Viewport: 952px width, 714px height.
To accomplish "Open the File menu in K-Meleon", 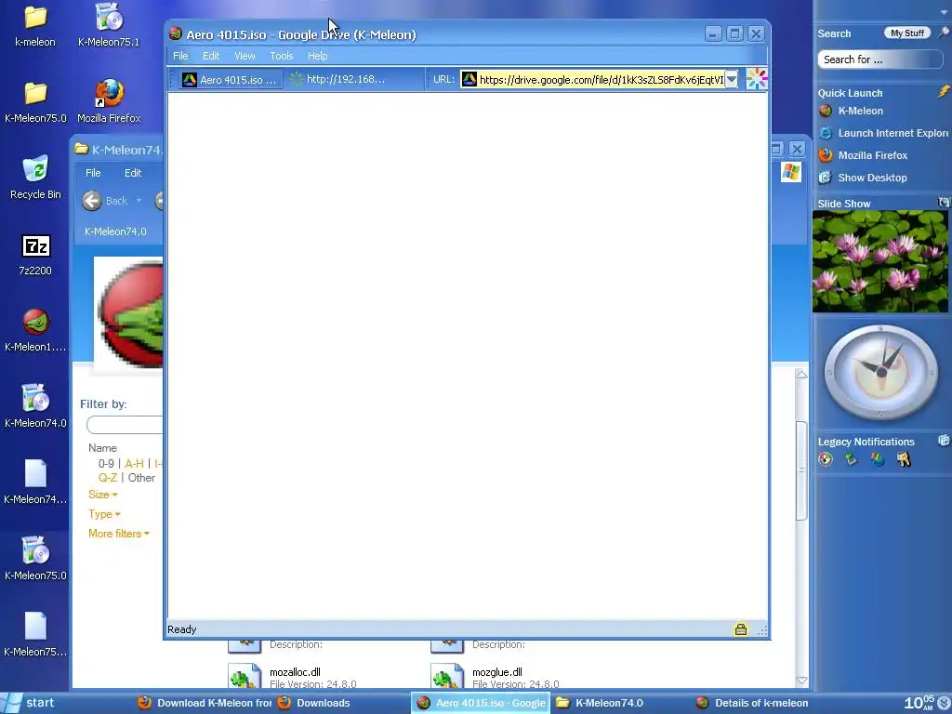I will pos(180,56).
